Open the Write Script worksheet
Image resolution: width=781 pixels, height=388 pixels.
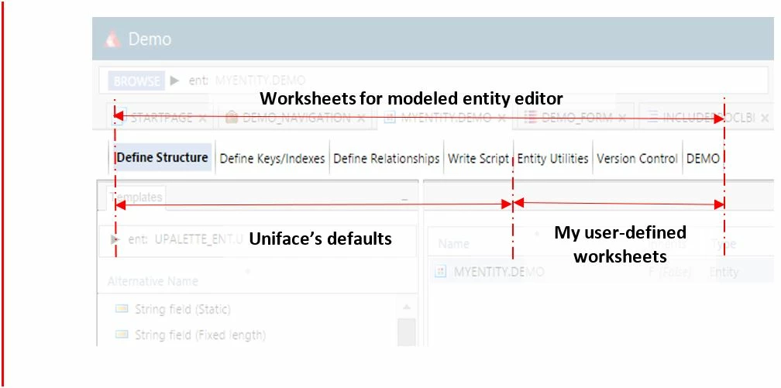(478, 159)
